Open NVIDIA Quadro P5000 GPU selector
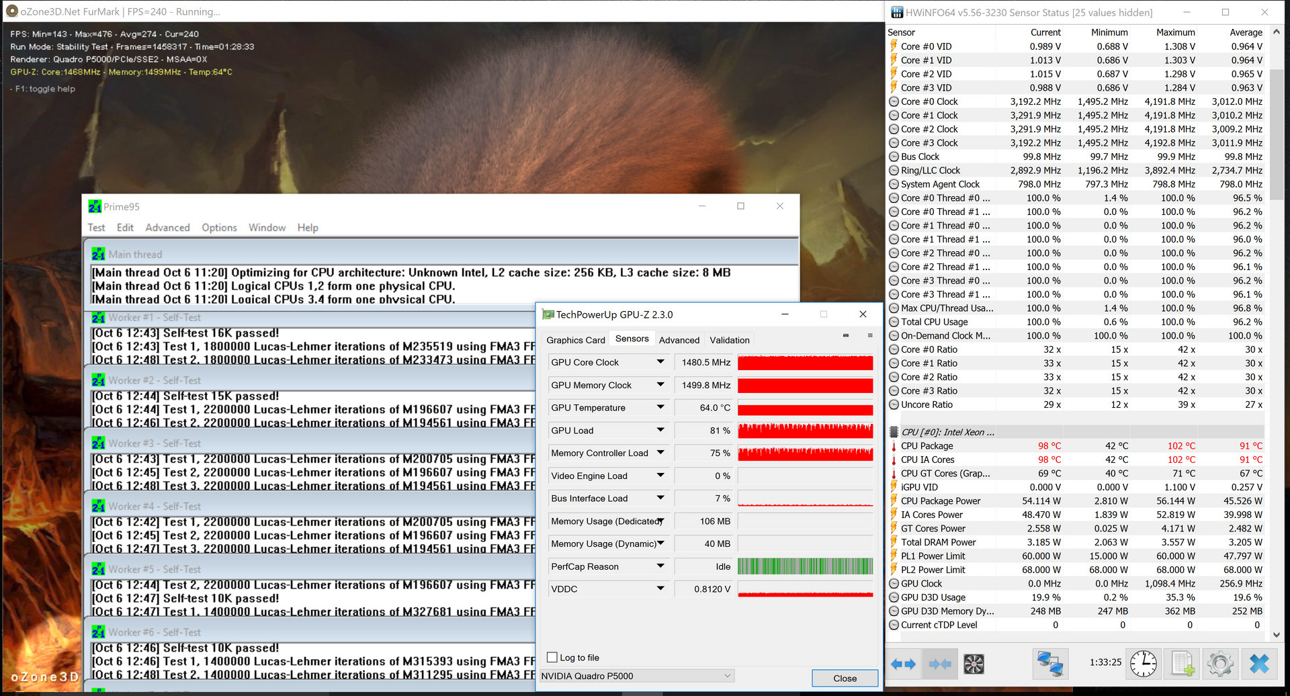The width and height of the screenshot is (1290, 696). tap(637, 676)
